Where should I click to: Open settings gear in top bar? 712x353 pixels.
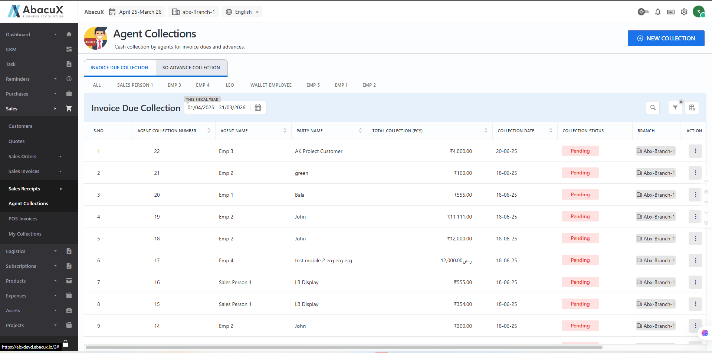pos(684,12)
